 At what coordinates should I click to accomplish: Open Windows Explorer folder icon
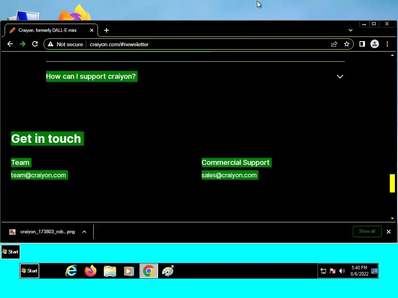tap(110, 271)
